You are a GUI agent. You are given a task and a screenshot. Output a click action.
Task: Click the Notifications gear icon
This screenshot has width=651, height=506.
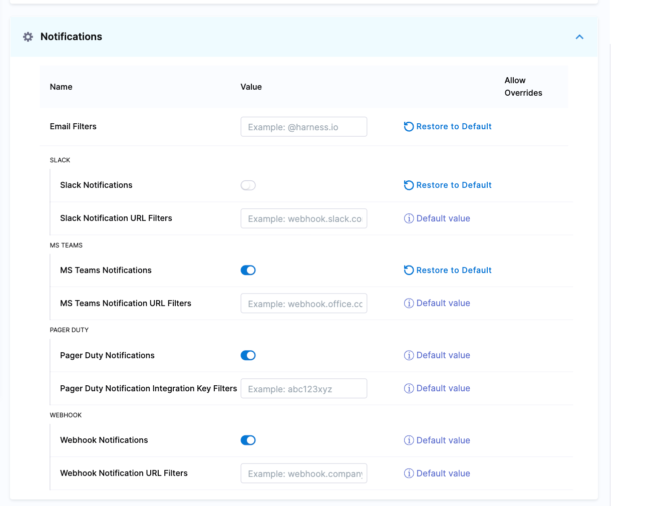pos(28,37)
